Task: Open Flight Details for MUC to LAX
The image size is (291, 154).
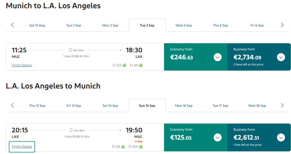Action: click(22, 65)
